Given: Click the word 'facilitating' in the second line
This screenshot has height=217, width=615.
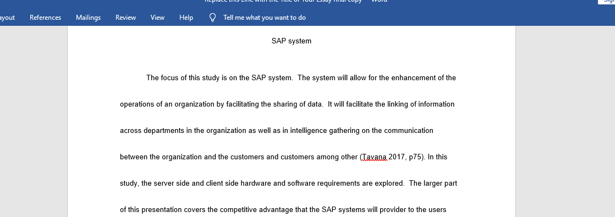Looking at the screenshot, I should (243, 104).
